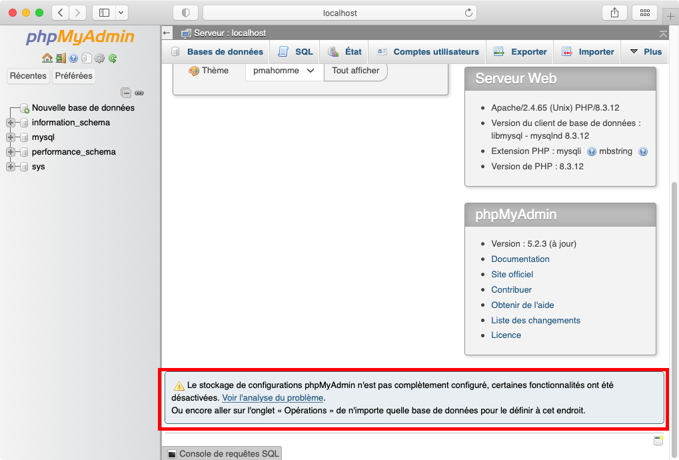The image size is (679, 460).
Task: Open the Plus dropdown menu tab
Action: [x=645, y=52]
